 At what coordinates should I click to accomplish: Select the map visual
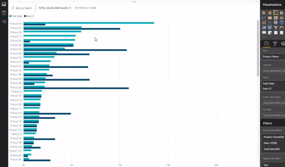[x=264, y=27]
